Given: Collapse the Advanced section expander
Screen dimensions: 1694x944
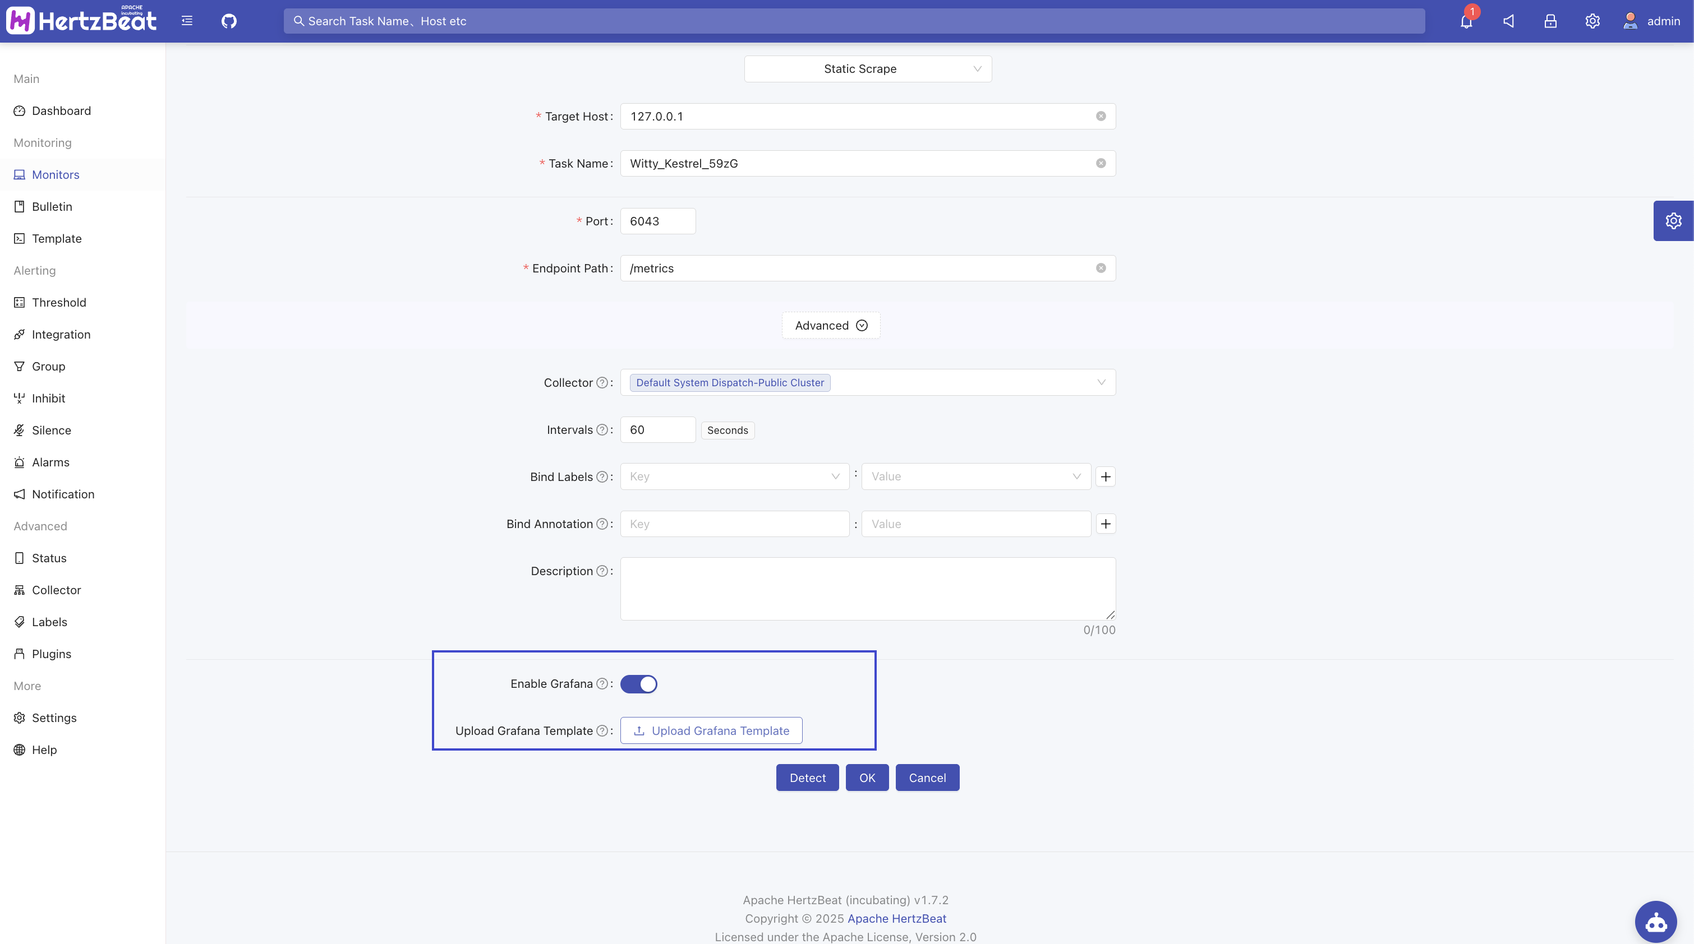Looking at the screenshot, I should pyautogui.click(x=831, y=325).
